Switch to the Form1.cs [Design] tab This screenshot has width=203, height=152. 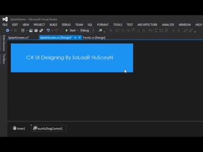(x=94, y=38)
